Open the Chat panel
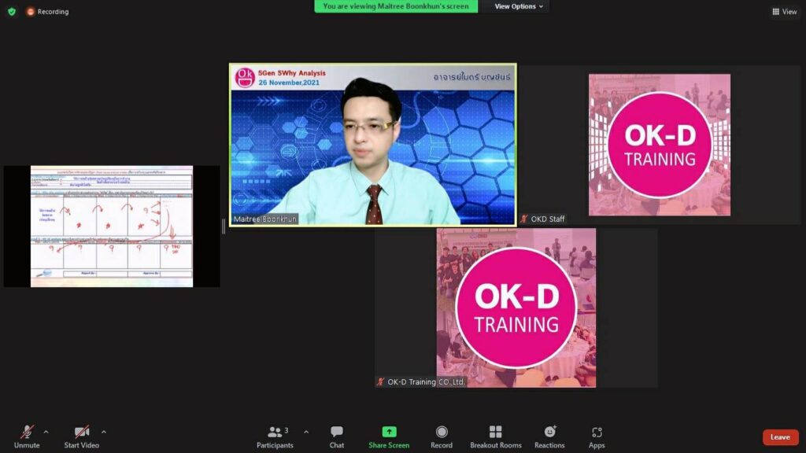The image size is (806, 453). (x=337, y=437)
